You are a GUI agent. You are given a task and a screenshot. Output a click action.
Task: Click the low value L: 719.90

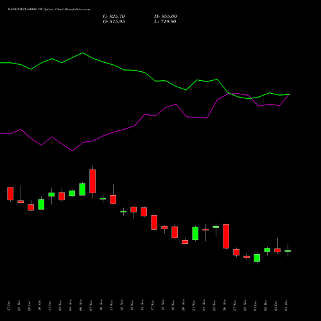point(165,22)
